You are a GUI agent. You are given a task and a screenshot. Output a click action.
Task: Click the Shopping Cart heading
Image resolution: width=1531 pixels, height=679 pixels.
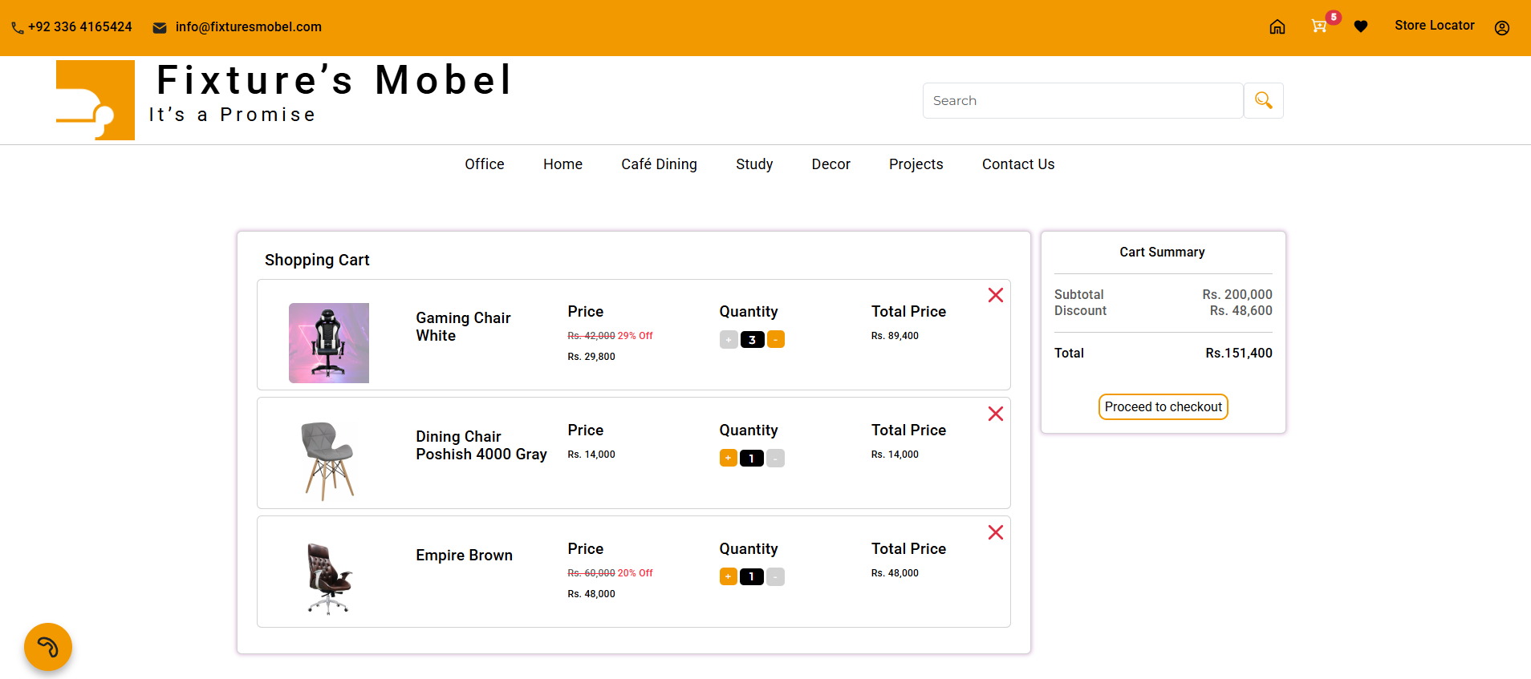[x=317, y=261]
